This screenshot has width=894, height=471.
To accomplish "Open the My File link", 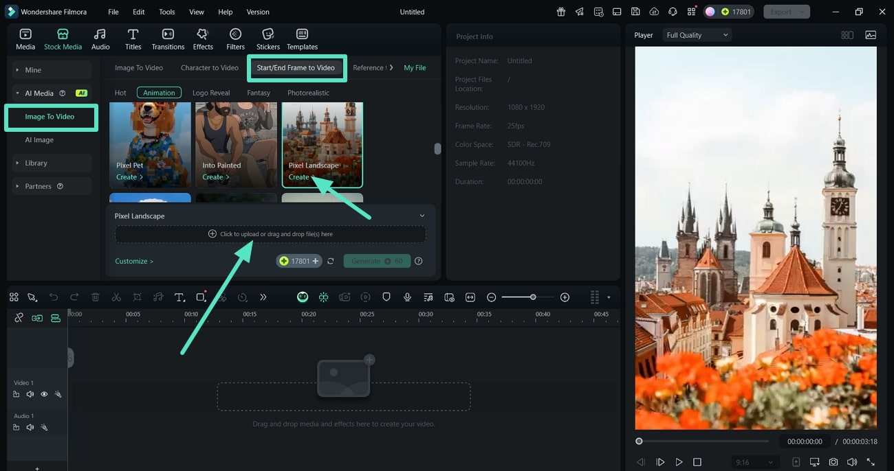I will click(x=415, y=68).
